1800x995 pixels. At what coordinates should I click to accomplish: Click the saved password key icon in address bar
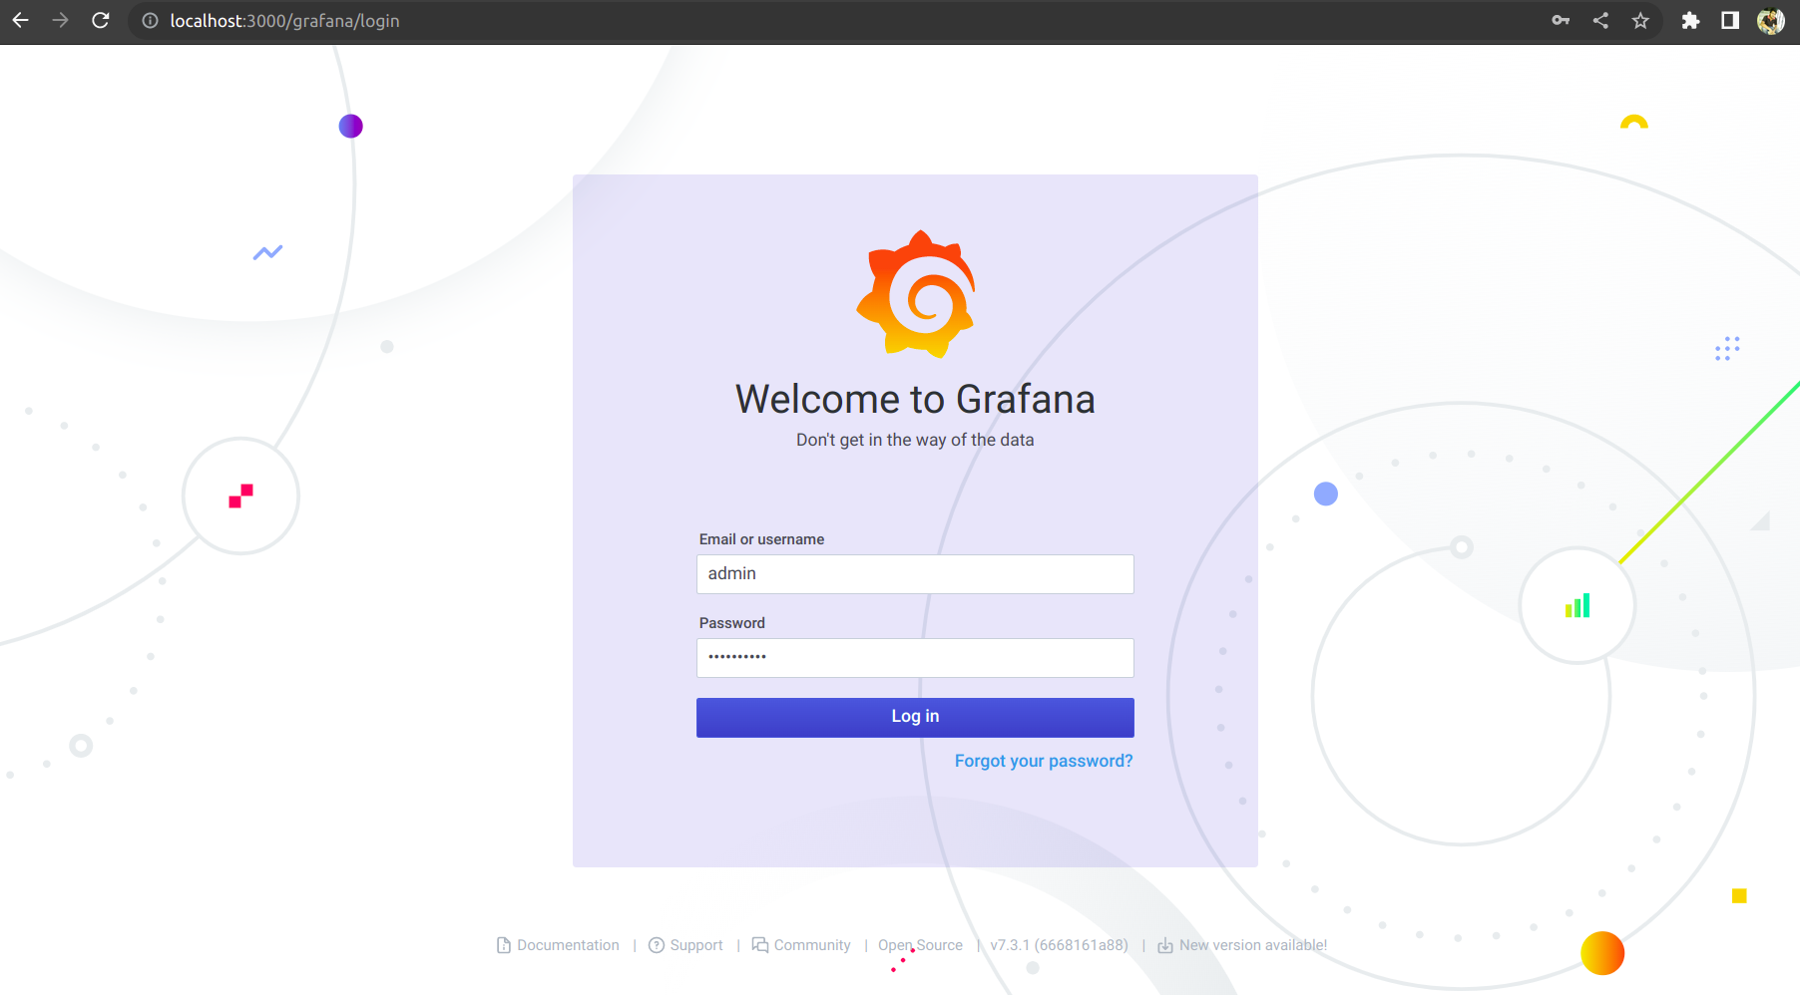pos(1561,20)
